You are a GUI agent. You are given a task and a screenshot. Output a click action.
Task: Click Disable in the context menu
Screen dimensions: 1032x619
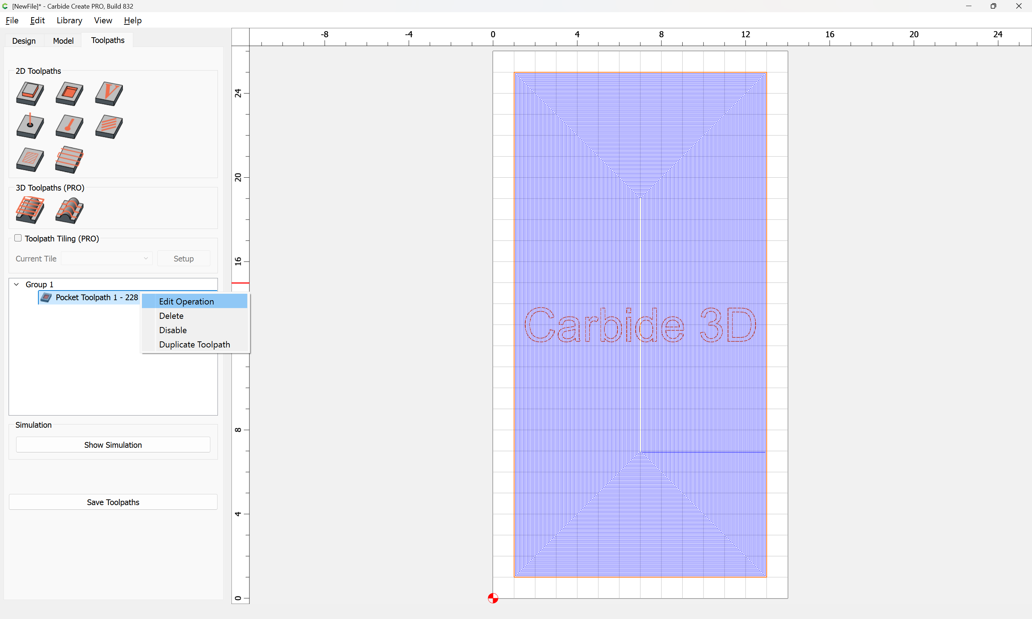pos(173,330)
